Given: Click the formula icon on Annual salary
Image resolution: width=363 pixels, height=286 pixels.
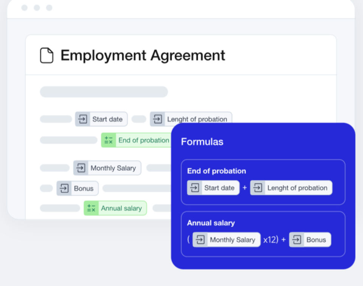Looking at the screenshot, I should [x=91, y=208].
